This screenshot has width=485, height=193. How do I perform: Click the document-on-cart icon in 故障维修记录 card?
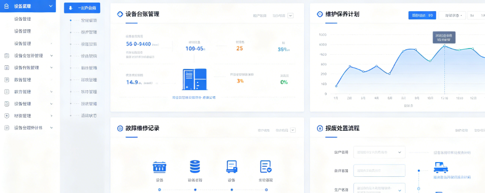(232, 167)
